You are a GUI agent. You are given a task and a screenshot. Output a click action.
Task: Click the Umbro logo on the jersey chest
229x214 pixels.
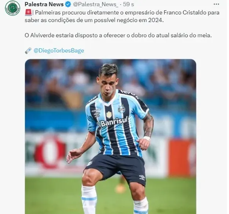[97, 114]
